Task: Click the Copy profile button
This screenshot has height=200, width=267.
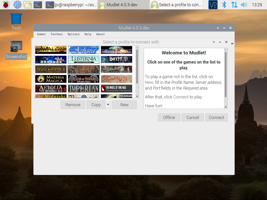Action: (x=96, y=105)
